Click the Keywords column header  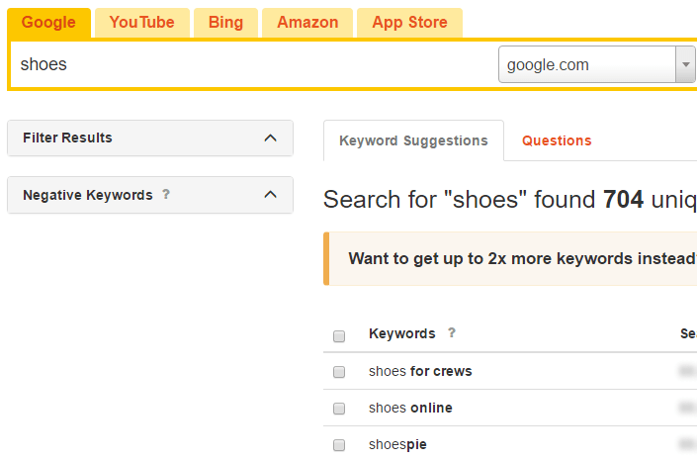pos(401,333)
